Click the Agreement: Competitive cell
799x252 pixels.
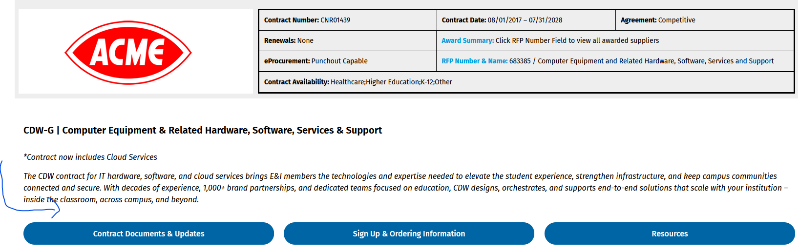pyautogui.click(x=704, y=20)
